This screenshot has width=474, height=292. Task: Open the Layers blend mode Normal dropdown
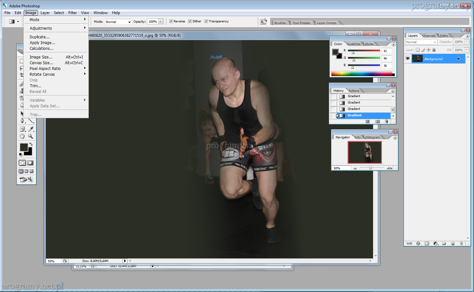coord(421,42)
